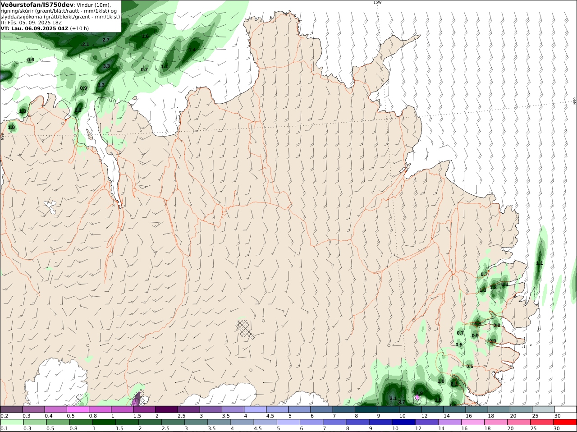Select upper legend swatch between 1.5 and 2

point(144,409)
